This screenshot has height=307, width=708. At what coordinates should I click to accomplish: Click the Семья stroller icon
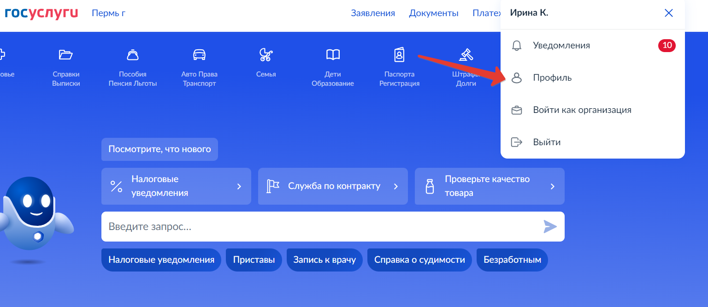point(266,55)
